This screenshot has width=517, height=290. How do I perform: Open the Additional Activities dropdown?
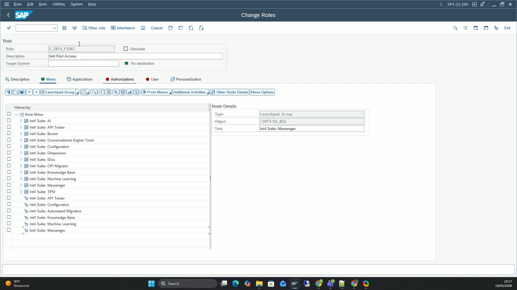tap(191, 92)
